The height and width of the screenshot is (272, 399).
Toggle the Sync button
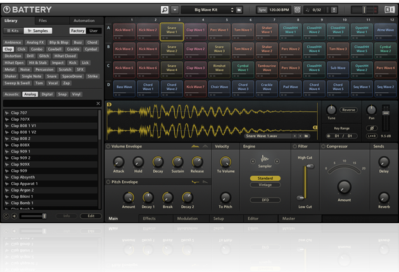(x=262, y=10)
